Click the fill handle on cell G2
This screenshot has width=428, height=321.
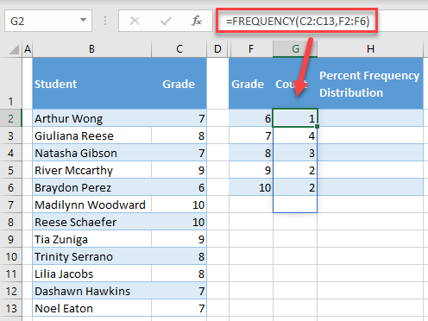coord(317,126)
